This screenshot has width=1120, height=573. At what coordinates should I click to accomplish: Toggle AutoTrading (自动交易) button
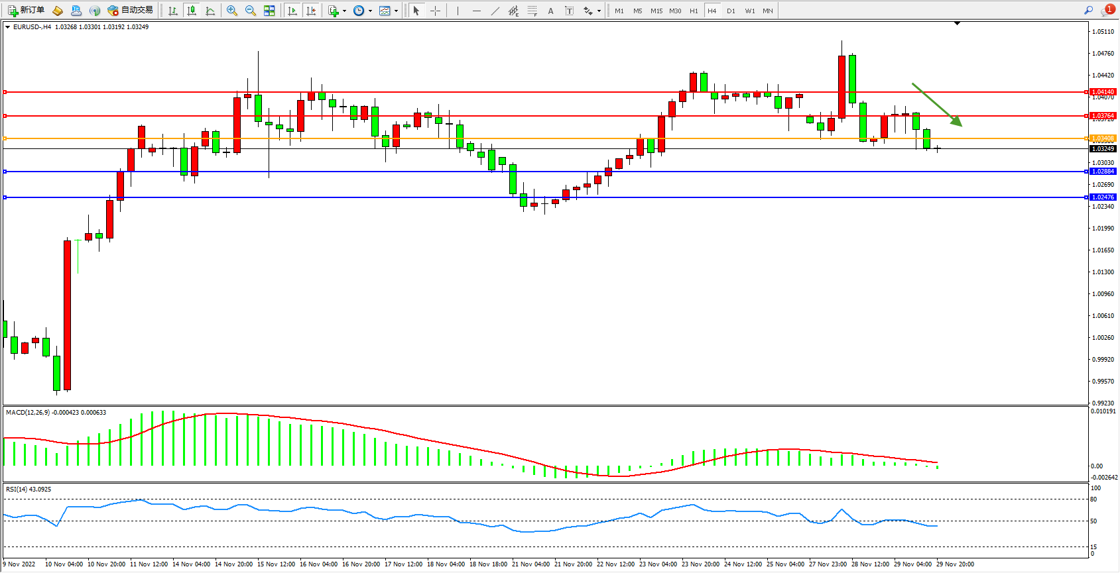(131, 11)
